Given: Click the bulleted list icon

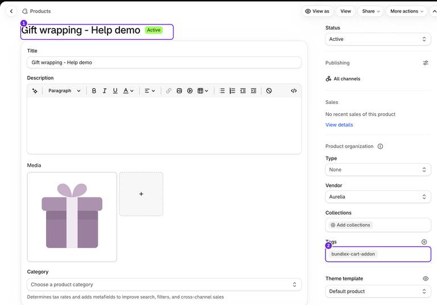Looking at the screenshot, I should click(222, 90).
